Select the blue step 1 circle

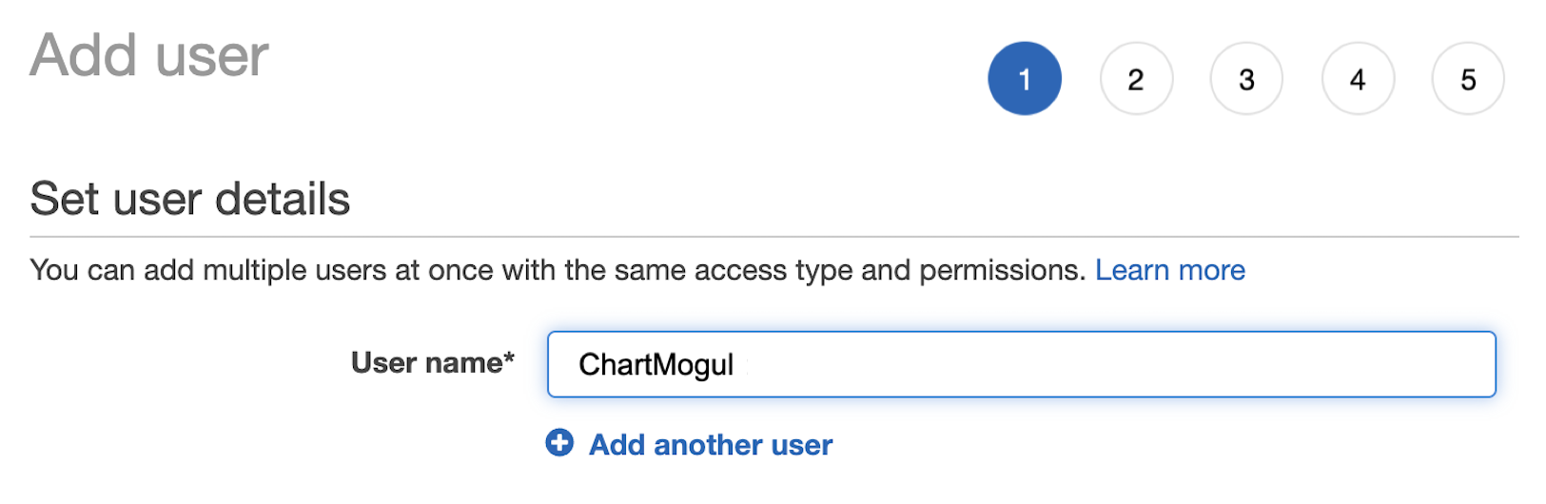(x=1025, y=79)
